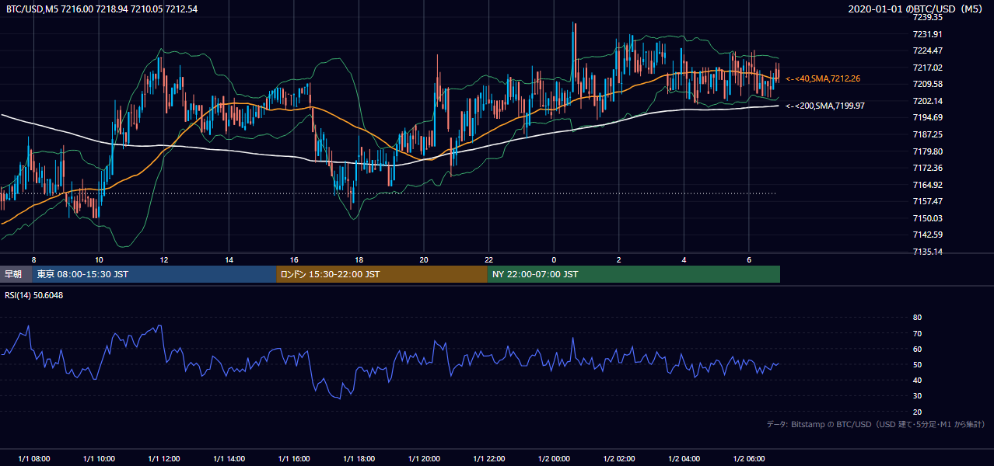994x466 pixels.
Task: Click the 7187.25 price axis label
Action: tap(927, 134)
